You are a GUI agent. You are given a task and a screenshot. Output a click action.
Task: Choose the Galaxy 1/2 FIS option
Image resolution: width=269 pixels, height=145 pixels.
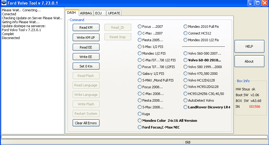click(151, 74)
